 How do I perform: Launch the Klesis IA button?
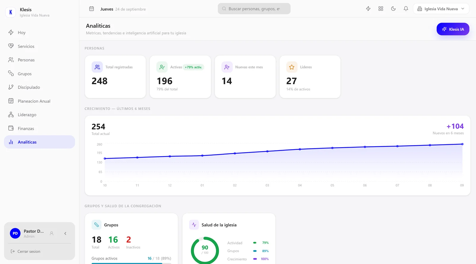click(x=453, y=29)
